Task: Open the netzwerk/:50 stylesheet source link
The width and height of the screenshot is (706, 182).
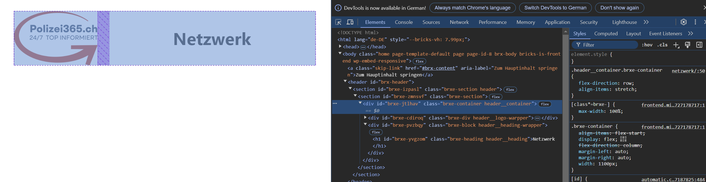Action: 688,71
